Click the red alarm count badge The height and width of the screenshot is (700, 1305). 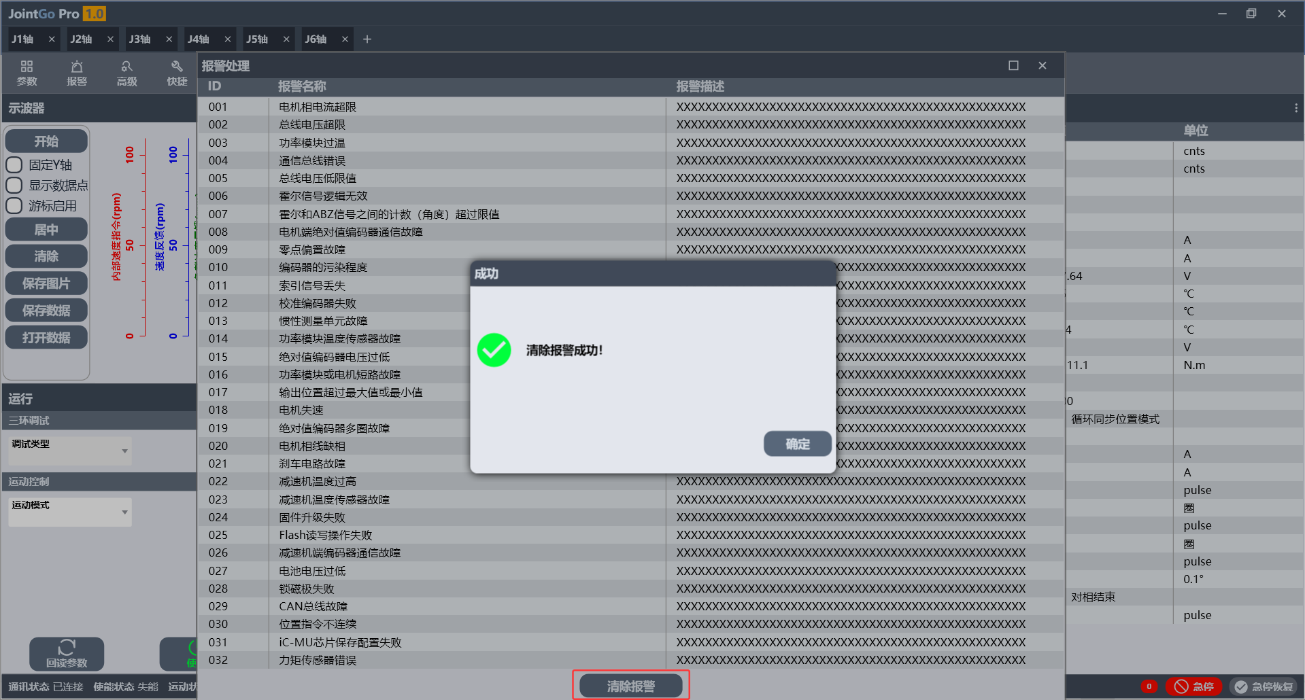pyautogui.click(x=1149, y=686)
